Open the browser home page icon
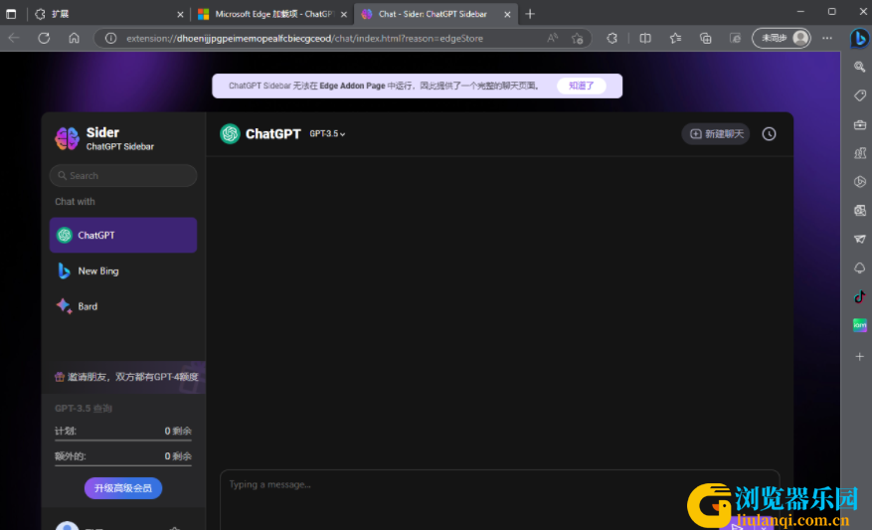The image size is (872, 530). pyautogui.click(x=74, y=38)
